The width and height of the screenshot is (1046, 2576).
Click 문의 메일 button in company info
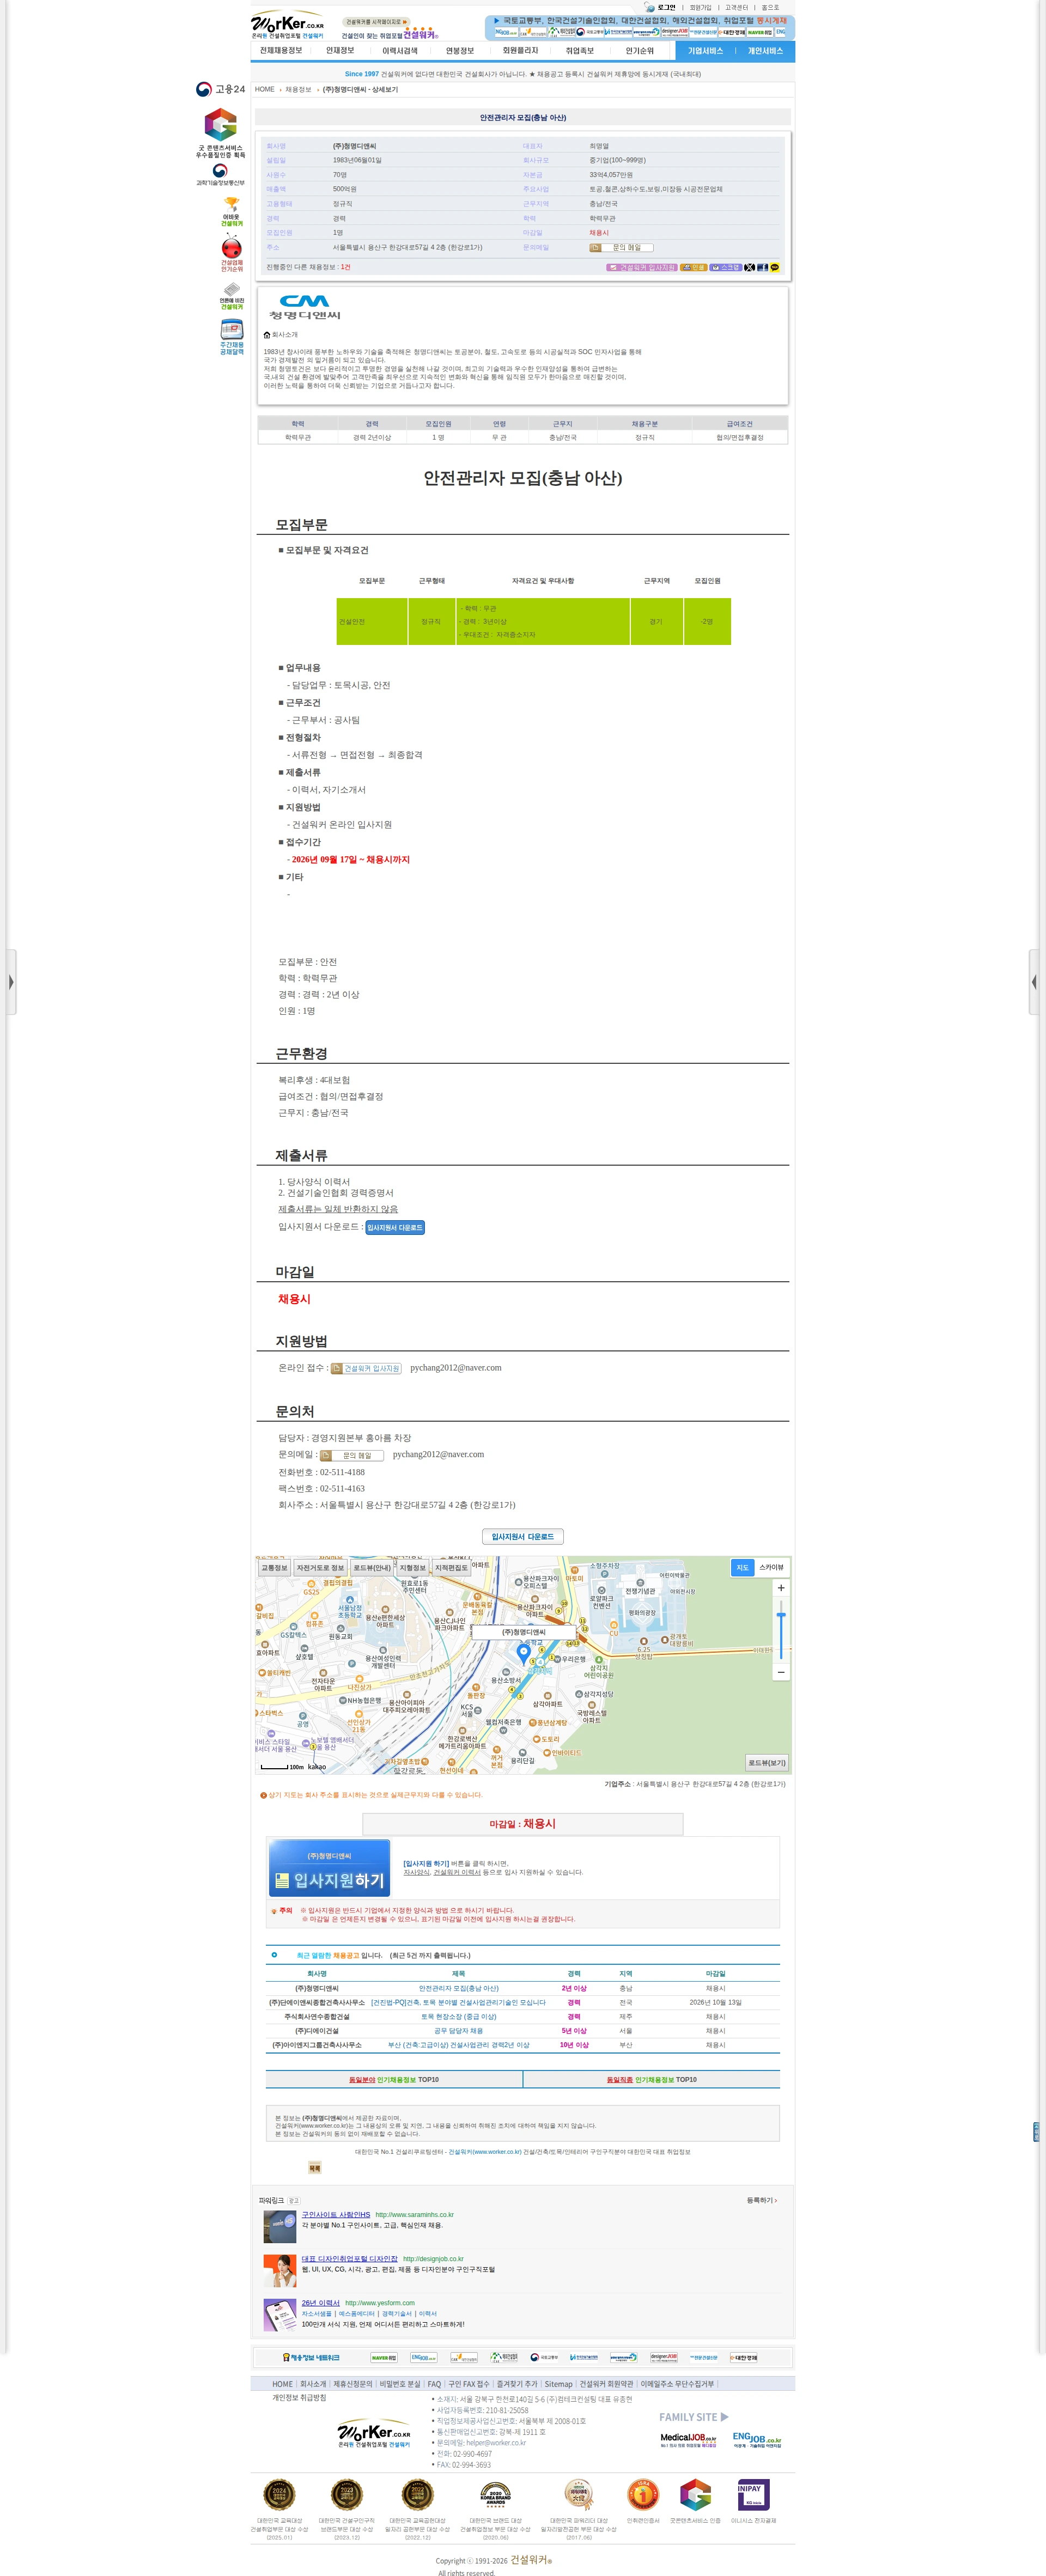(621, 247)
